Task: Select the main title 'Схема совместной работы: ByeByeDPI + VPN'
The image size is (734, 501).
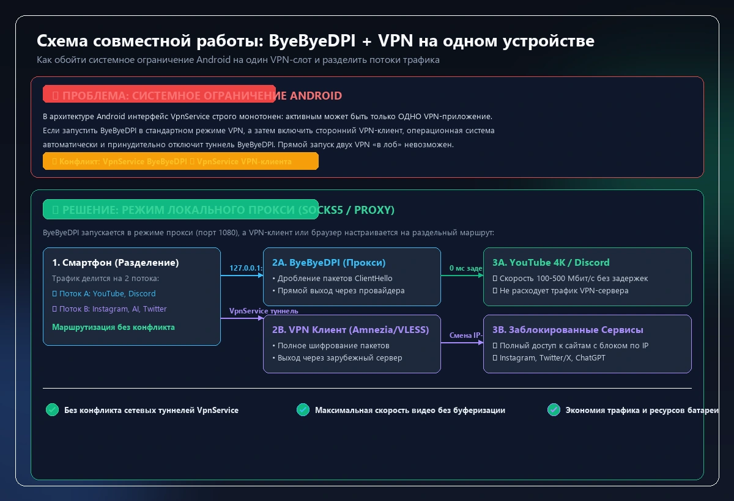Action: tap(315, 41)
